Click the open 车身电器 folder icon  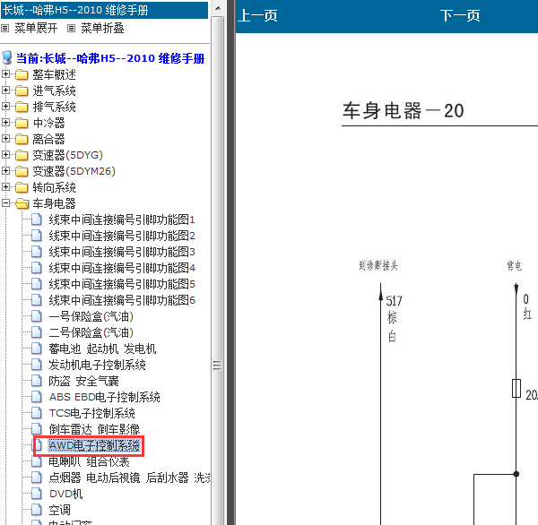(x=22, y=203)
